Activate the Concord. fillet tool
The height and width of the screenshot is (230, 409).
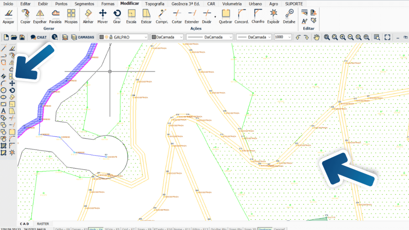pos(242,16)
